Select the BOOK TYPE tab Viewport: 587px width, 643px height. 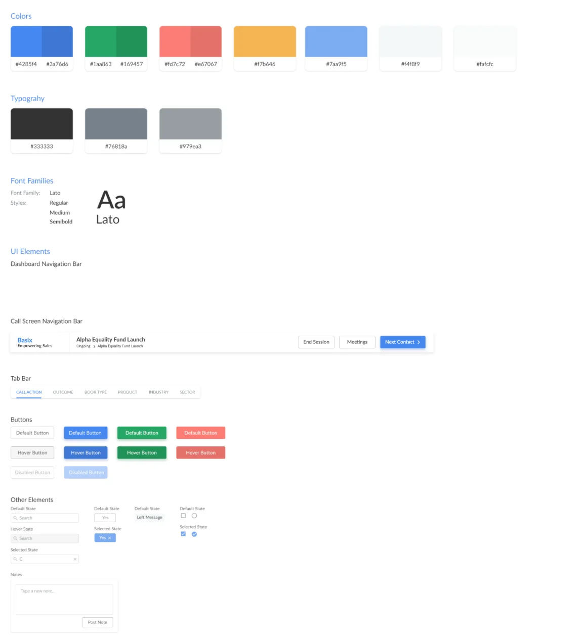coord(96,392)
